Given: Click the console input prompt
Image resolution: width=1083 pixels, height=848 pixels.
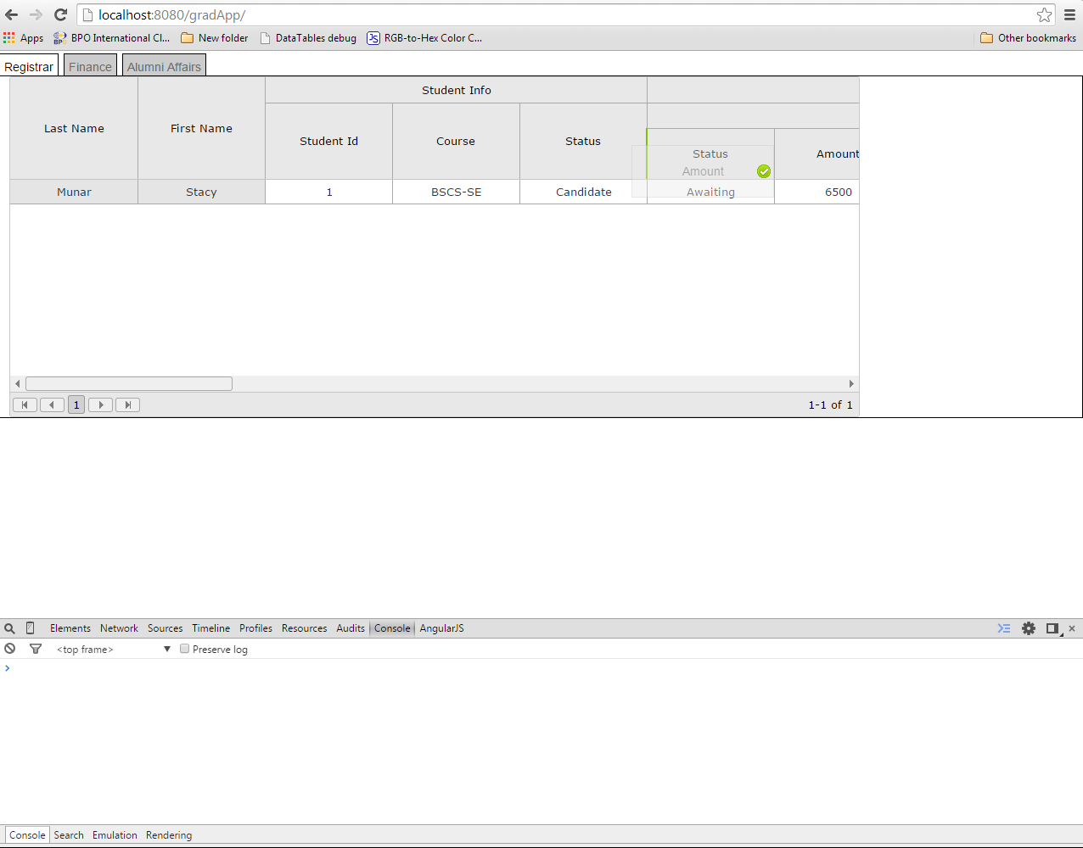Looking at the screenshot, I should click(543, 668).
